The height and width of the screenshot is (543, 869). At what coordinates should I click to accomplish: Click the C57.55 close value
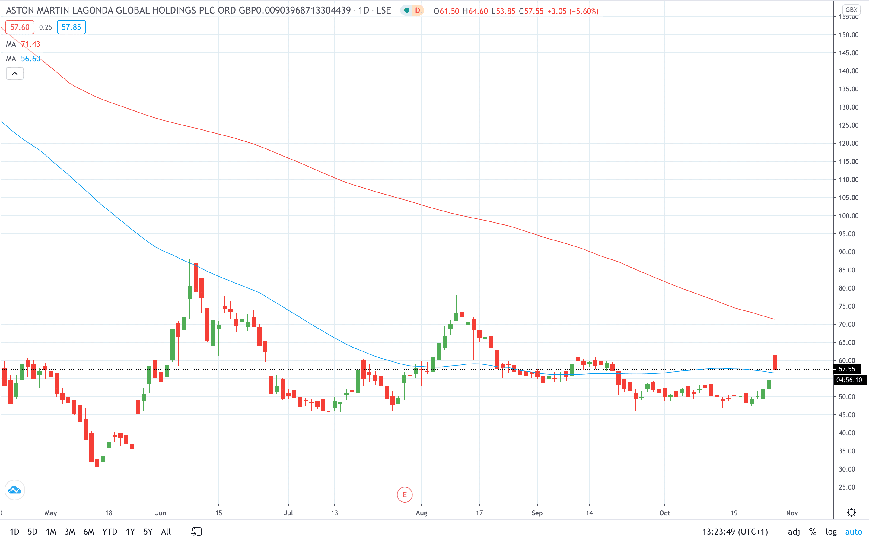(531, 11)
